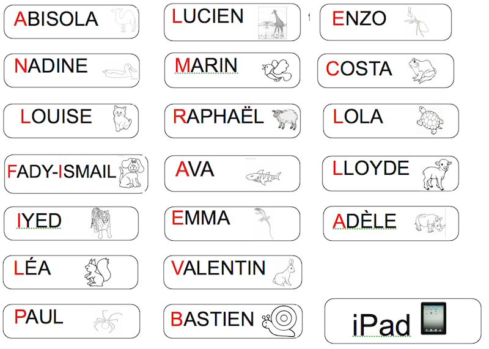This screenshot has height=349, width=489.
Task: Select the MARIN name text
Action: coord(206,65)
